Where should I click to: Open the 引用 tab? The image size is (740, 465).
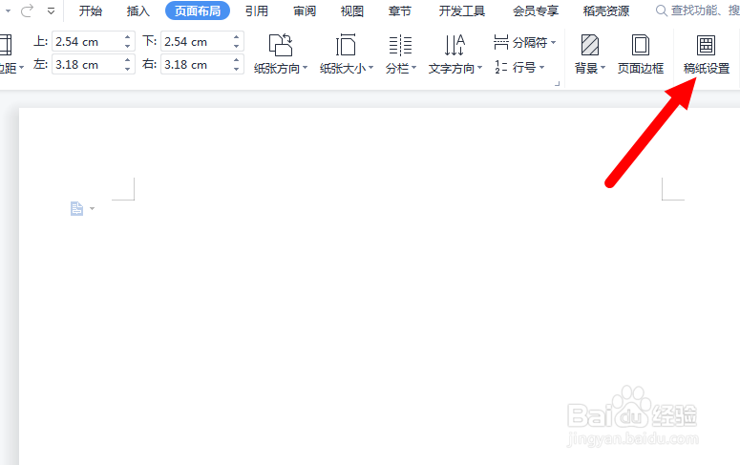[257, 11]
